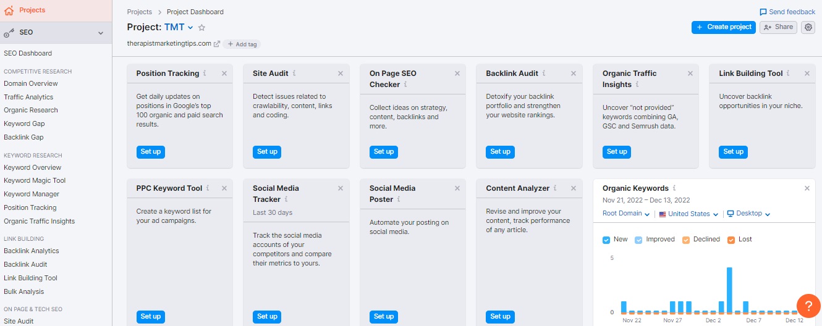The width and height of the screenshot is (822, 326).
Task: Toggle the Declined keywords checkbox
Action: point(687,240)
